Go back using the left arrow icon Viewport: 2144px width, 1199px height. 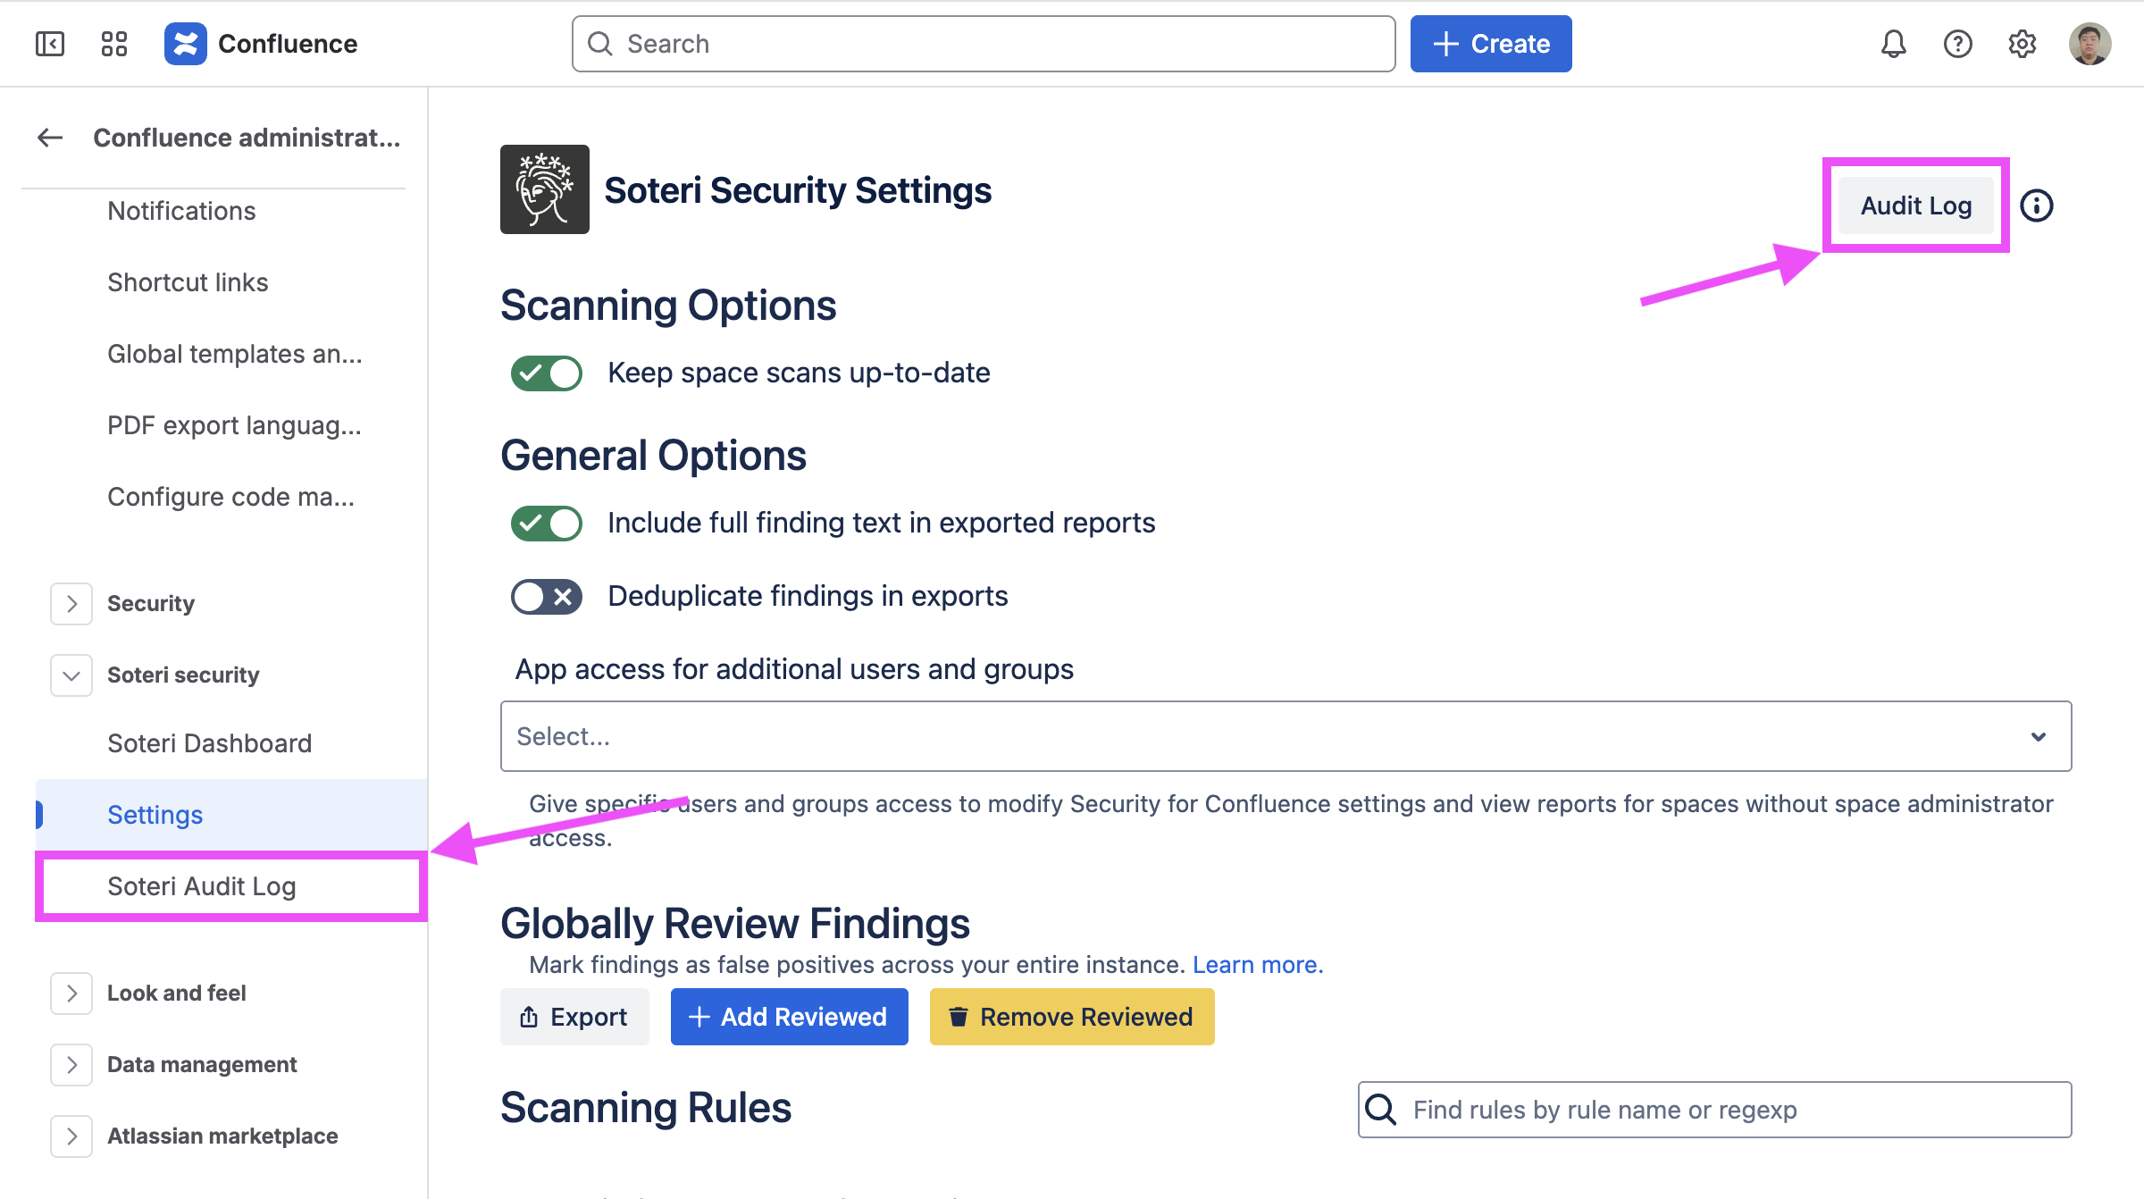tap(50, 138)
